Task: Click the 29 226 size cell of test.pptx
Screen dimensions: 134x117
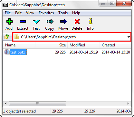Action: pyautogui.click(x=60, y=52)
